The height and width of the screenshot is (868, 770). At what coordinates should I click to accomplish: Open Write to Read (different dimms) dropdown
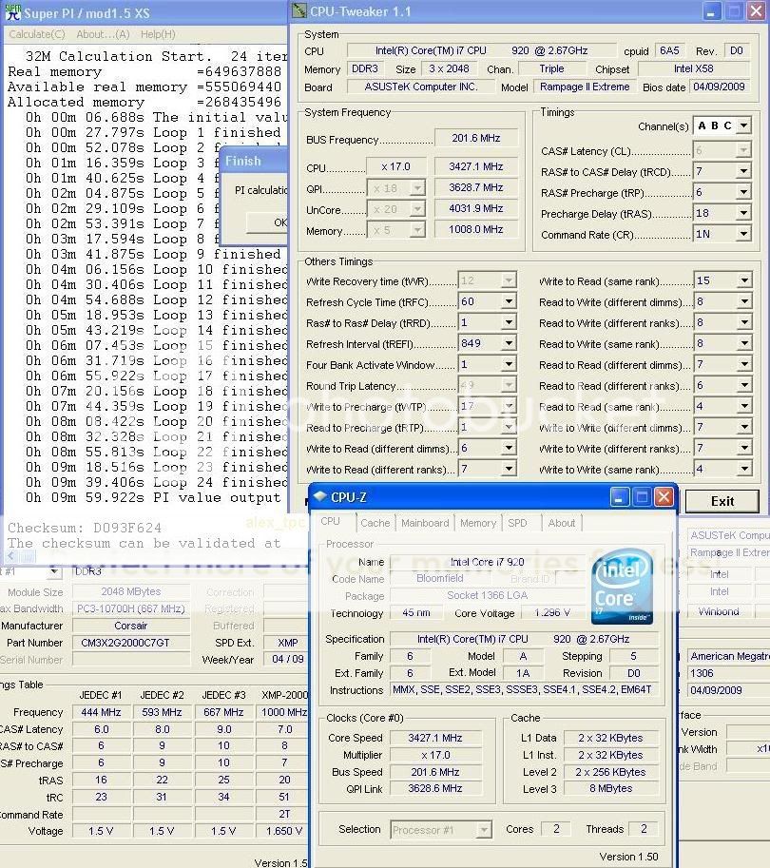tap(509, 448)
